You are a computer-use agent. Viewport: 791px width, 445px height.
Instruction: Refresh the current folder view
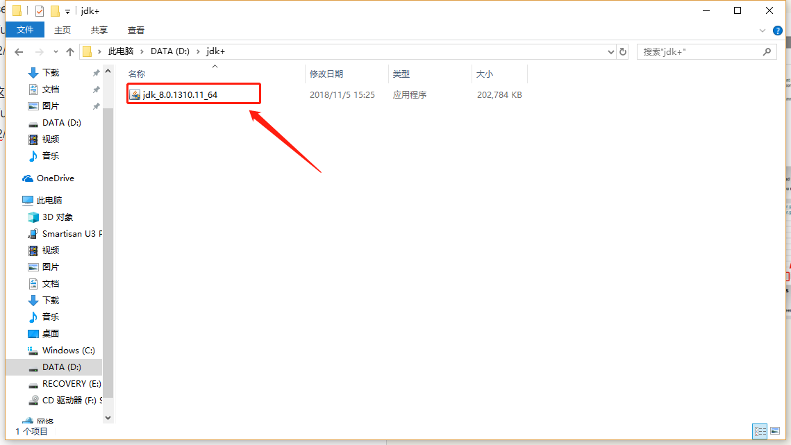[x=622, y=51]
